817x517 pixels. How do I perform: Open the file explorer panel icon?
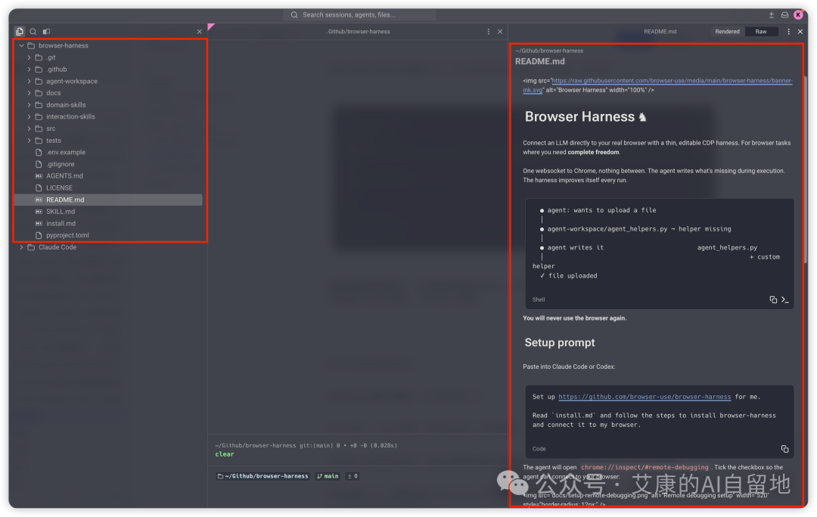[20, 31]
